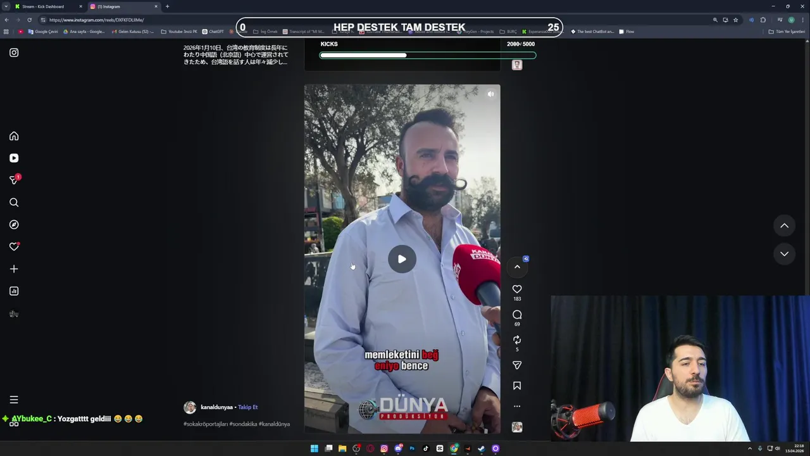
Task: Open the notifications heart in the sidebar
Action: tap(14, 247)
